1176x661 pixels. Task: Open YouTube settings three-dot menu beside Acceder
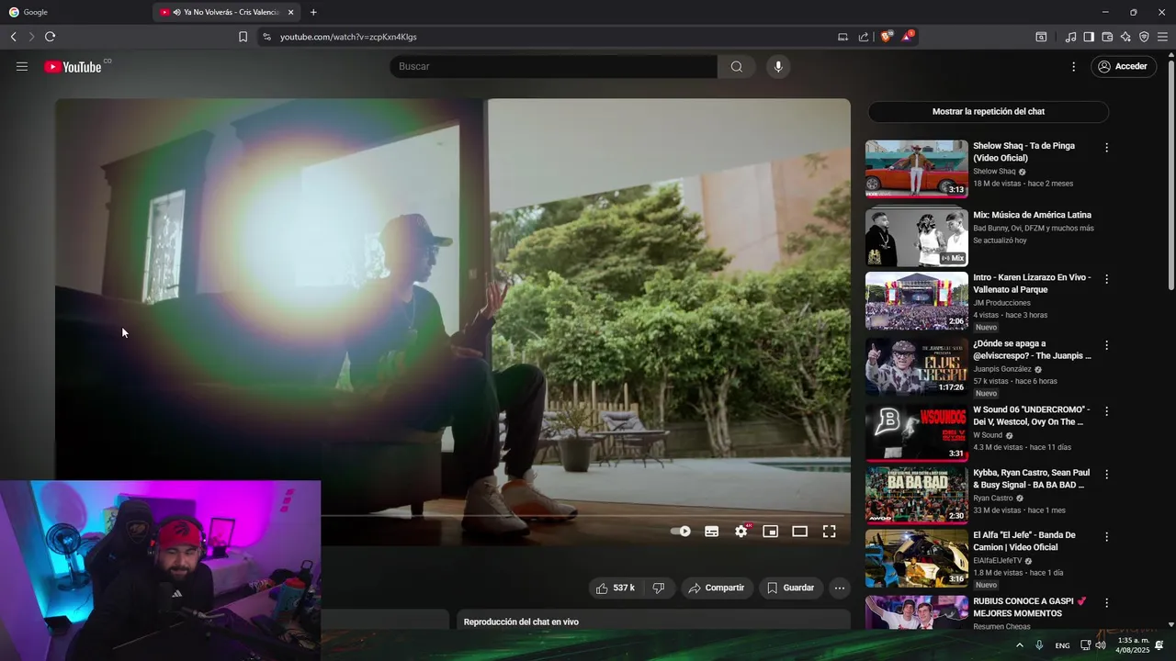click(1073, 66)
